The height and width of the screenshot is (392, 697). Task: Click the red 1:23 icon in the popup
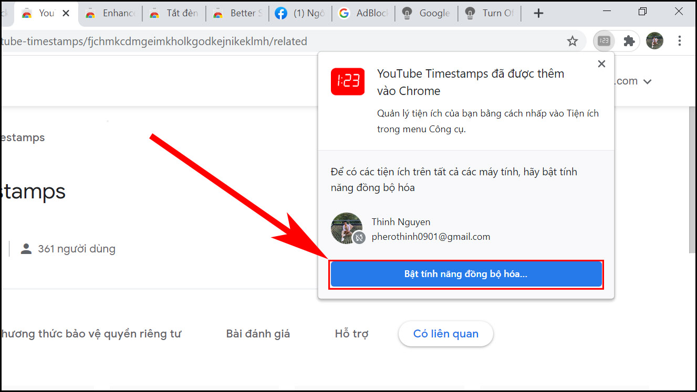(x=348, y=81)
